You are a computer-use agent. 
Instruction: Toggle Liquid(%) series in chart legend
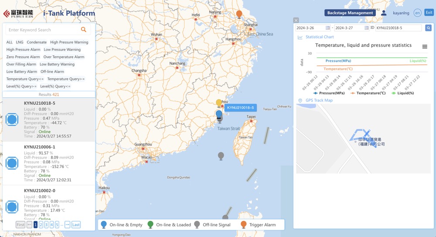pos(402,93)
